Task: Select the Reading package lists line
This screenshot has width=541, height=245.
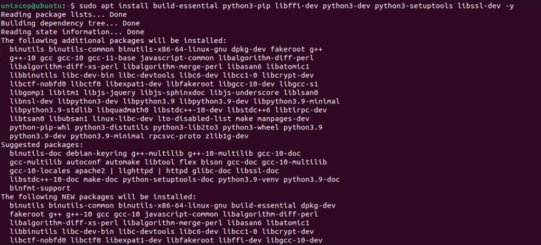Action: coord(64,14)
